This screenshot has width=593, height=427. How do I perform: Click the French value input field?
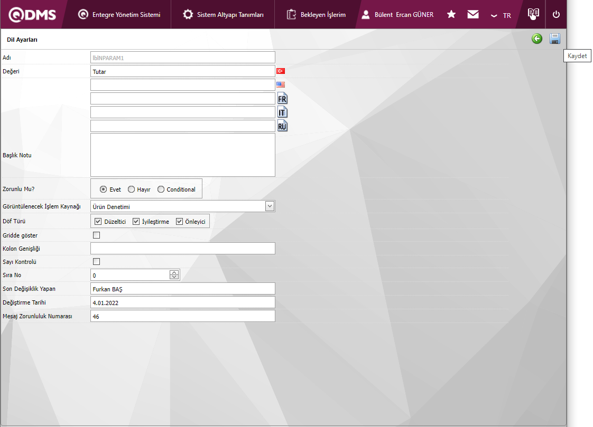[x=183, y=99]
